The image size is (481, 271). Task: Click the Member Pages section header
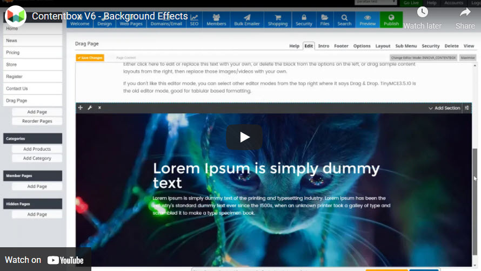(x=32, y=175)
